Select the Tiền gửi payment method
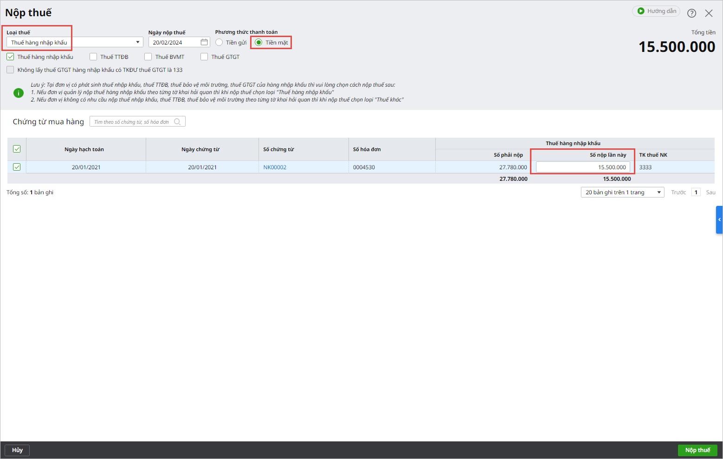 click(219, 42)
